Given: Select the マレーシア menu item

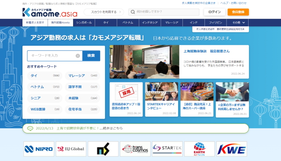Looking at the screenshot, I should tap(172, 23).
